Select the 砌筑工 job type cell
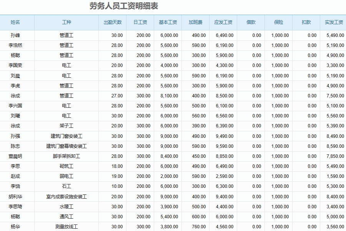 pos(67,166)
